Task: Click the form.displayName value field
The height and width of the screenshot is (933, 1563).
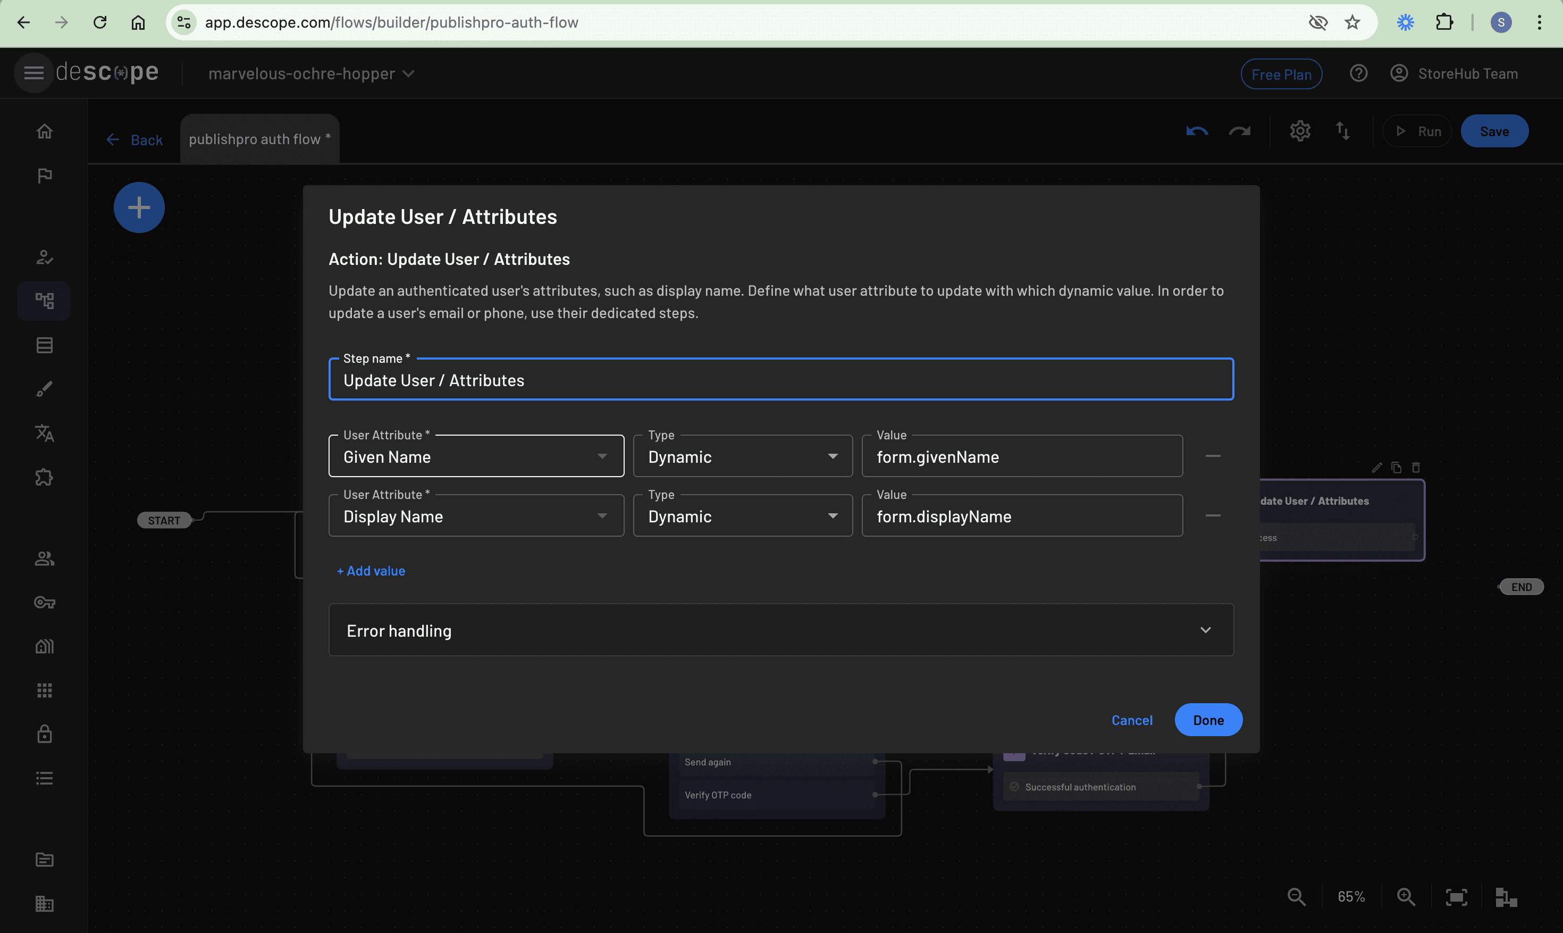Action: coord(1021,516)
